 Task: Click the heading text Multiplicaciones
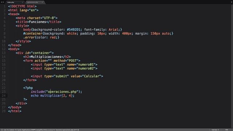click(x=46, y=57)
